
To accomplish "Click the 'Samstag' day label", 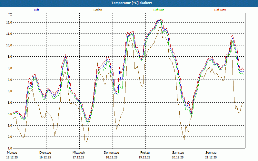I will click(178, 153).
